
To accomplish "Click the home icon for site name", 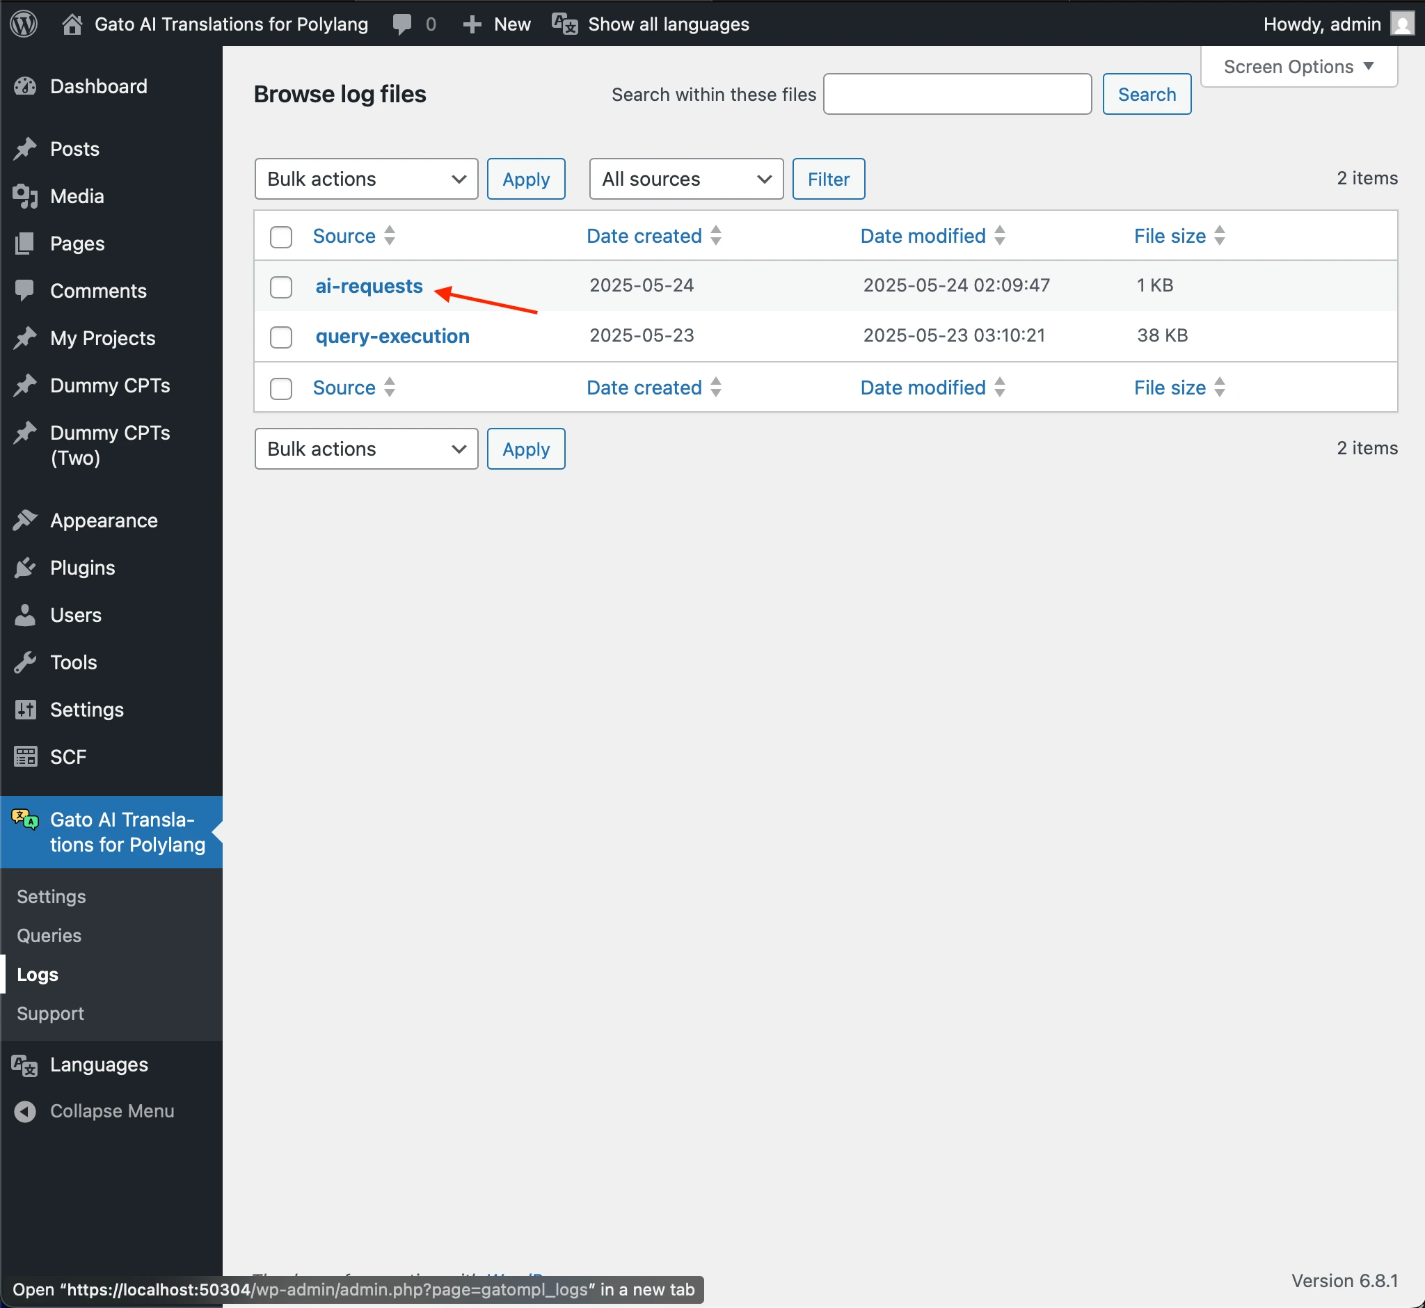I will pos(72,24).
